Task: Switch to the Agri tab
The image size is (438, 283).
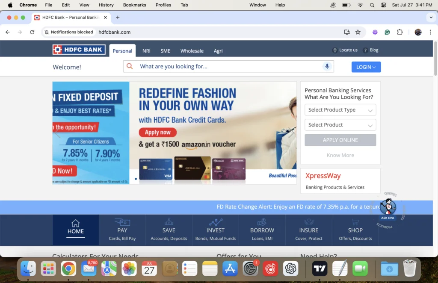Action: pyautogui.click(x=218, y=51)
